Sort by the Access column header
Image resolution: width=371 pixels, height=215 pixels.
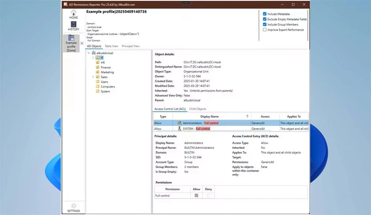click(x=265, y=116)
